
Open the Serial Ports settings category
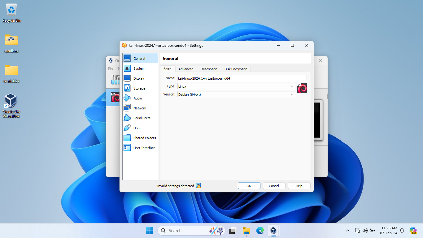pos(140,118)
